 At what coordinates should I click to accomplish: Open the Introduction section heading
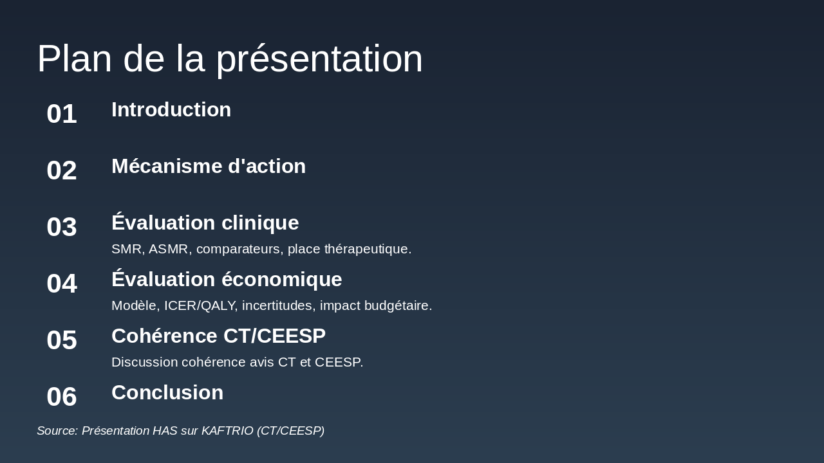click(x=171, y=110)
